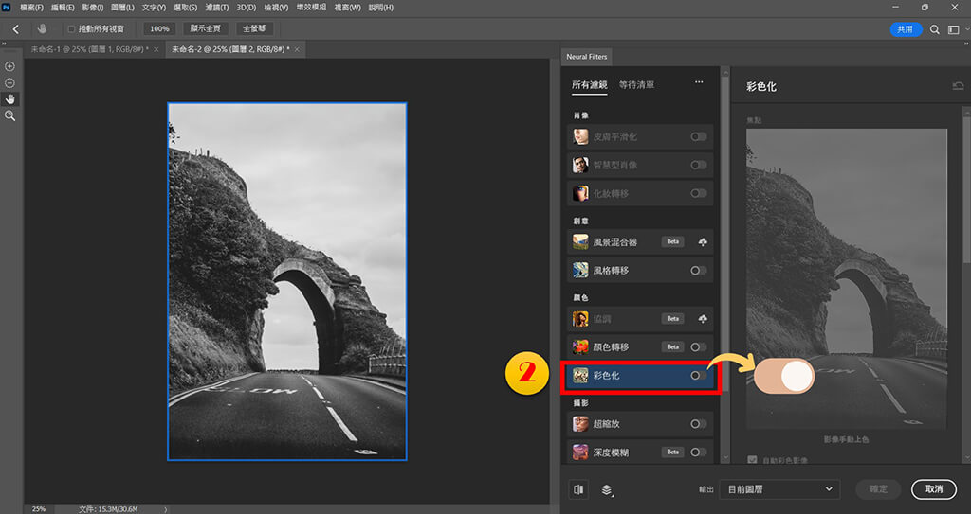Select the 所有濾鏡 tab
Viewport: 971px width, 514px height.
[589, 85]
